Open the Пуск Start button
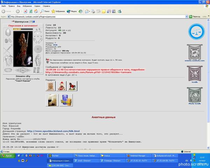The width and height of the screenshot is (210, 168). coord(8,156)
